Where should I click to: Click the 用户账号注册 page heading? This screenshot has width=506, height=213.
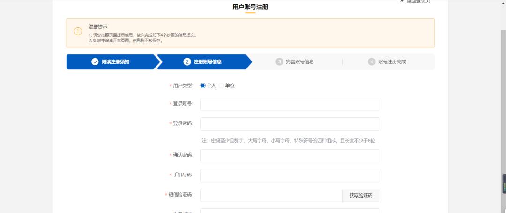point(250,7)
